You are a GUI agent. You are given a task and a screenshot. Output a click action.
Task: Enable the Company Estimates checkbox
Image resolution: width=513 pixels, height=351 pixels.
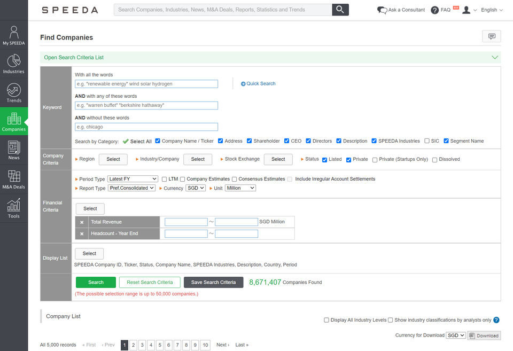(x=183, y=180)
